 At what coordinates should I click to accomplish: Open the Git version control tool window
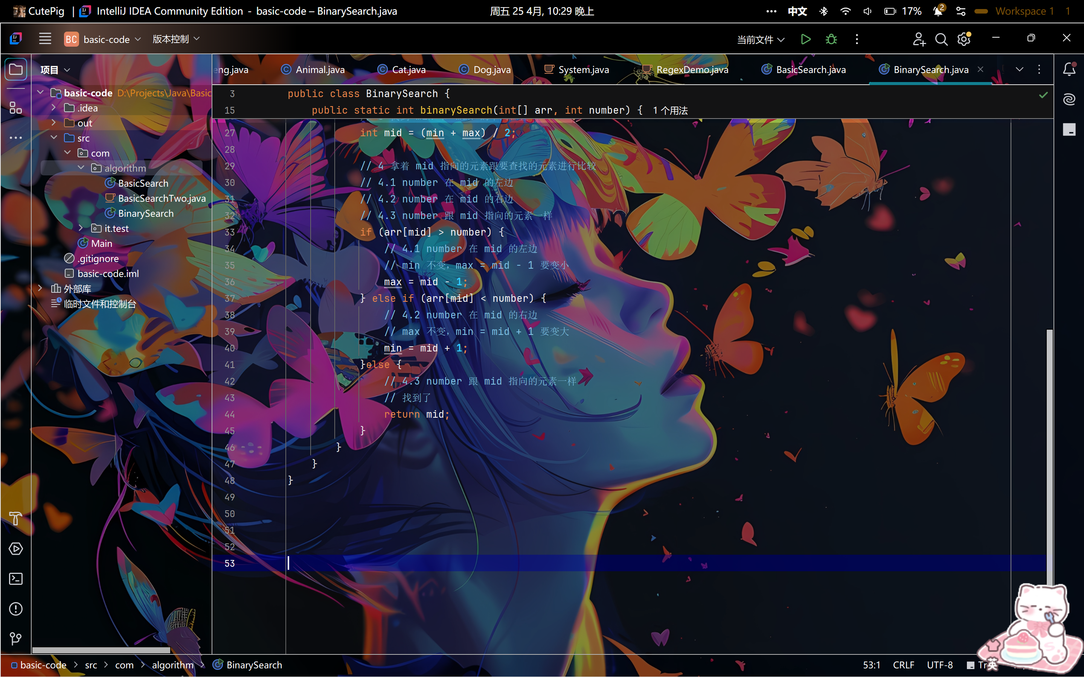point(16,639)
